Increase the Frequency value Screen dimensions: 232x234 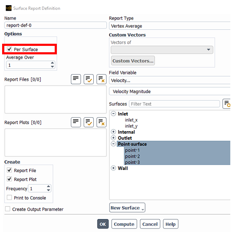tap(48, 186)
